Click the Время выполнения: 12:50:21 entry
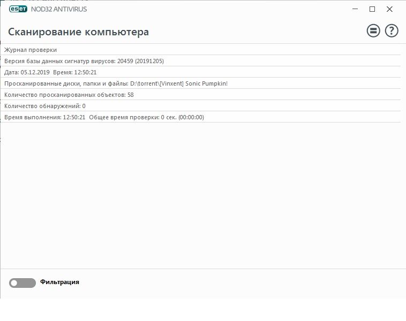Screen dimensions: 406x321 (x=45, y=117)
